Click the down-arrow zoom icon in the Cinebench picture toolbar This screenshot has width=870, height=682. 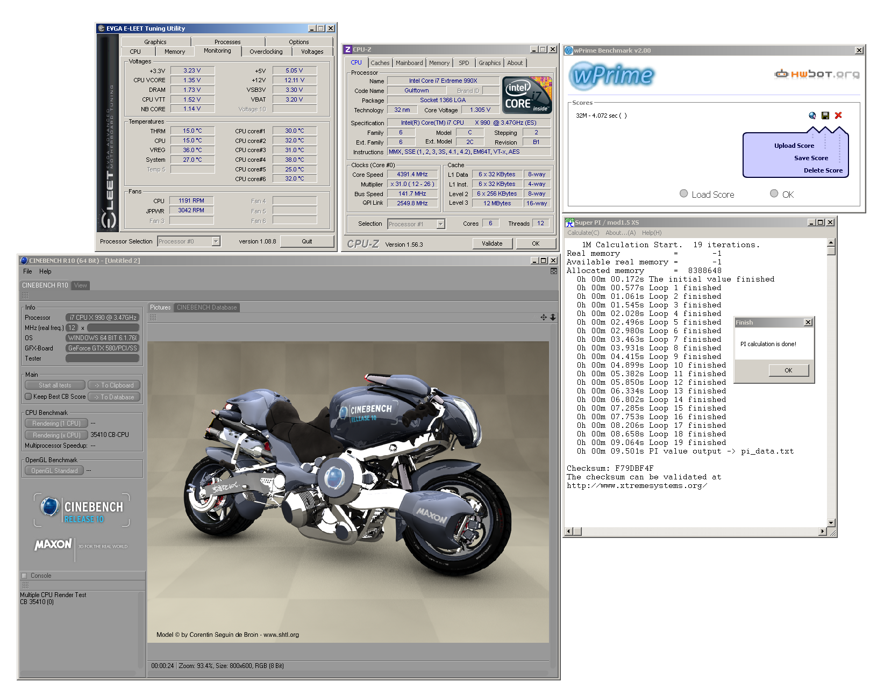click(553, 318)
